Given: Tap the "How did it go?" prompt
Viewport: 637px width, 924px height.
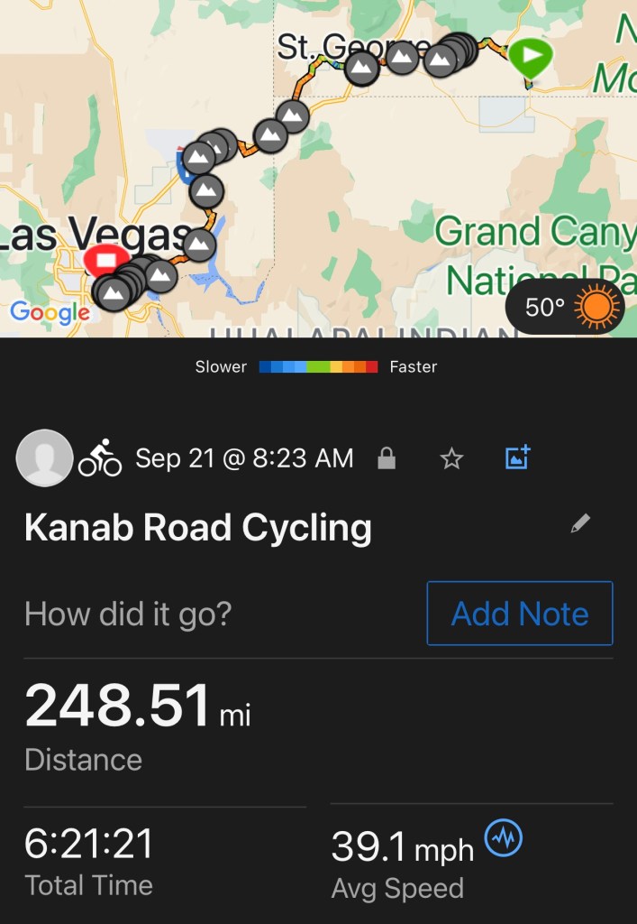Looking at the screenshot, I should (128, 614).
